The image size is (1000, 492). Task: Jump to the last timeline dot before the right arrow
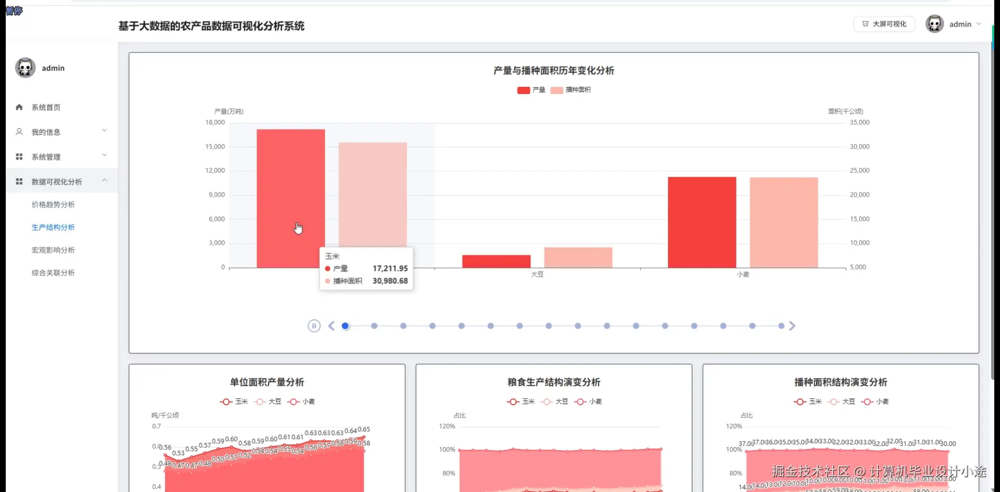click(781, 326)
